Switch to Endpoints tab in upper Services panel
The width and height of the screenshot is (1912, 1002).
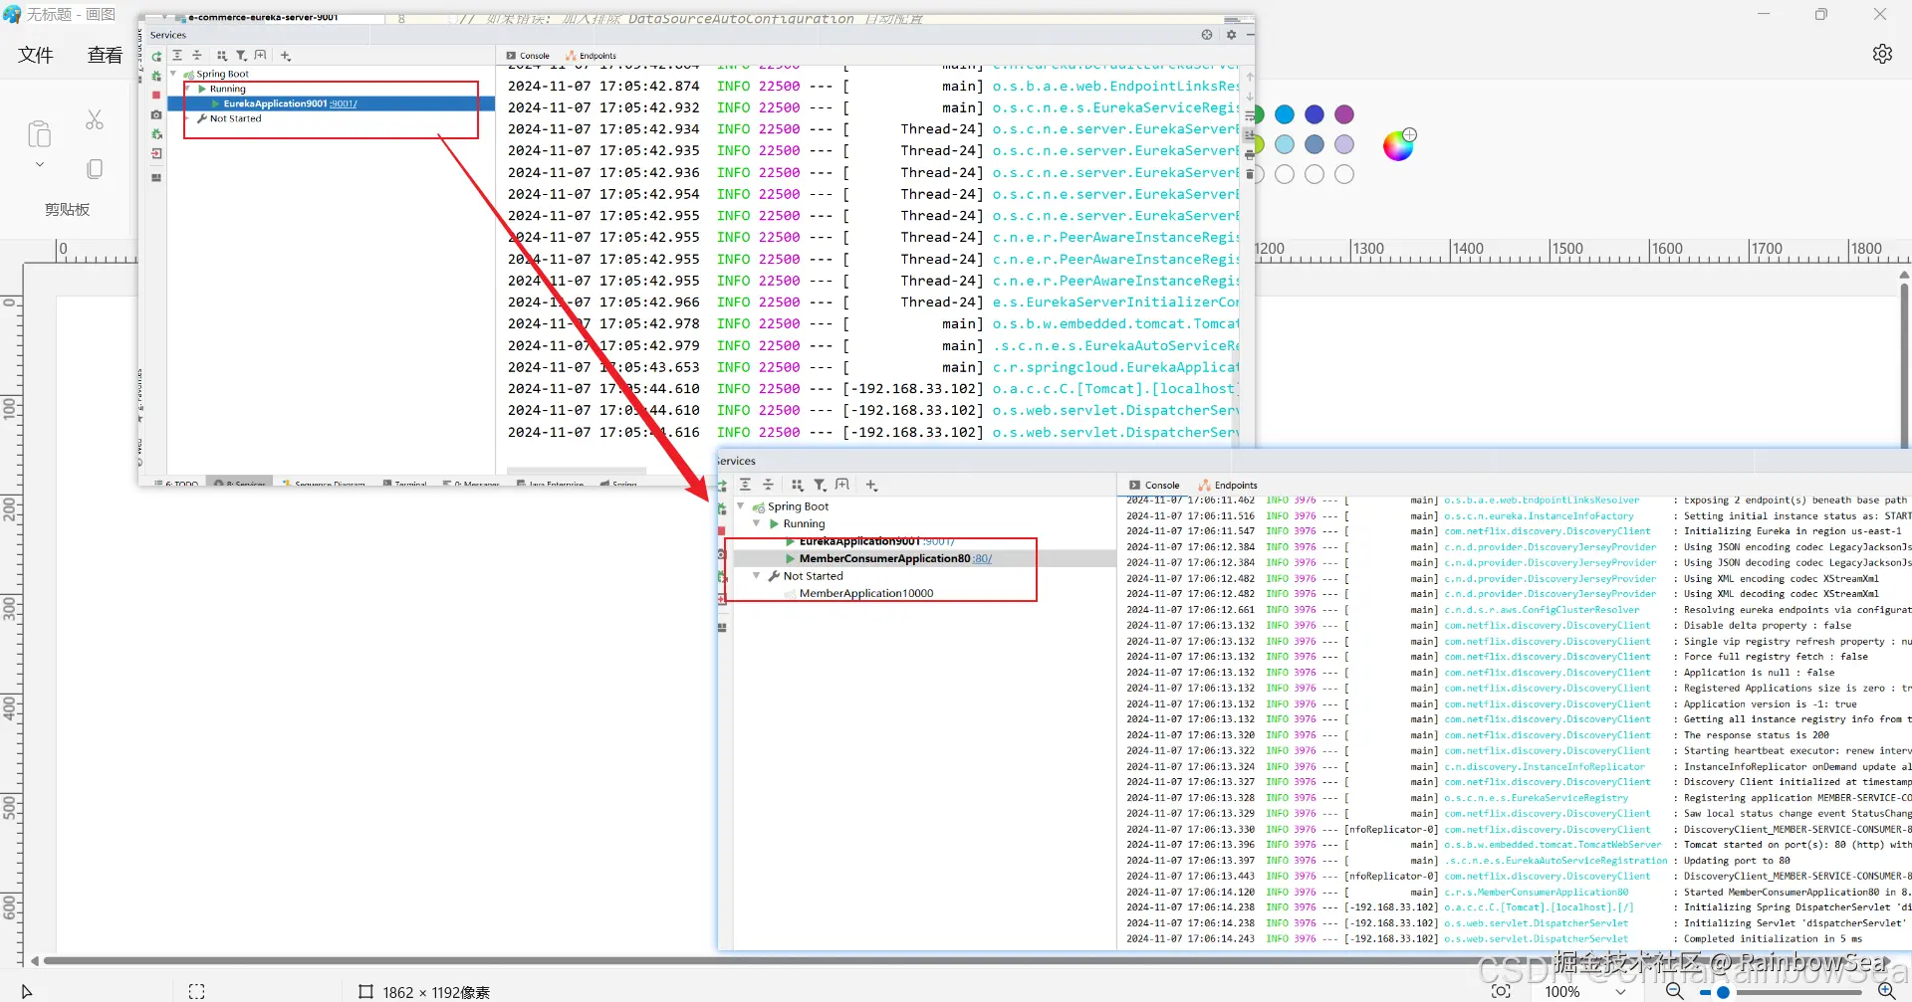coord(592,56)
